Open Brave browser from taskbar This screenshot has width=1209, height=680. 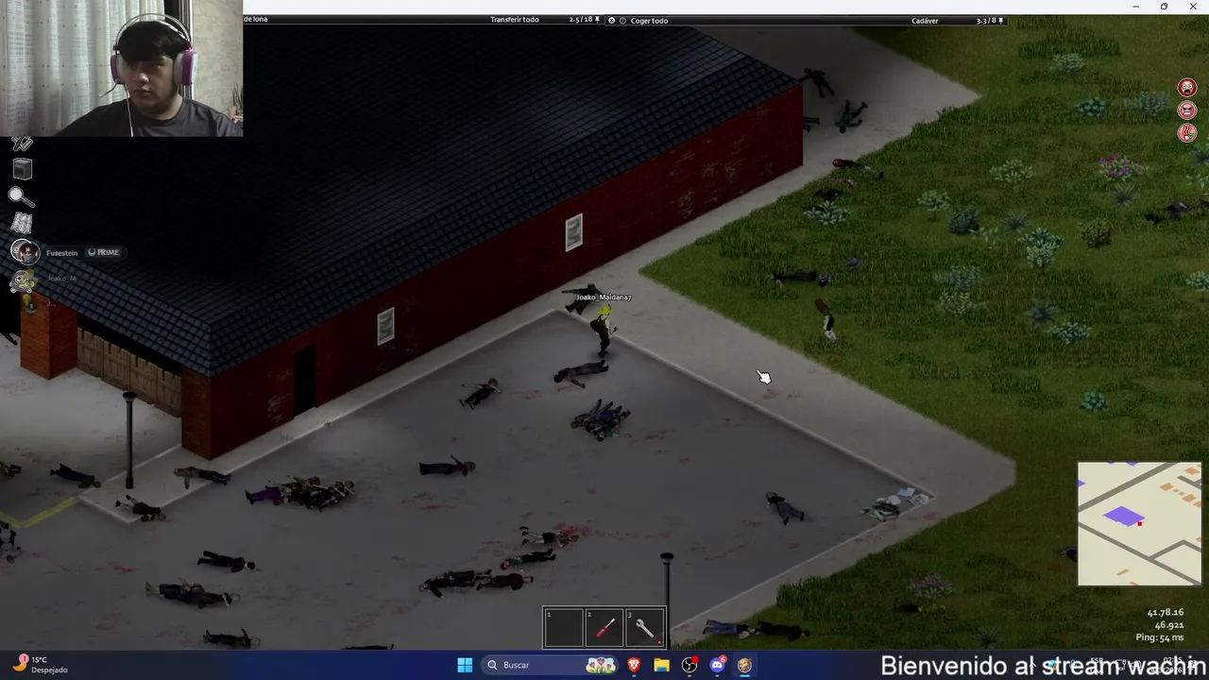point(634,665)
